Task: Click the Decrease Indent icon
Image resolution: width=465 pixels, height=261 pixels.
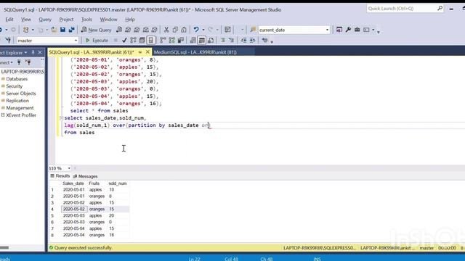Action: [x=243, y=41]
